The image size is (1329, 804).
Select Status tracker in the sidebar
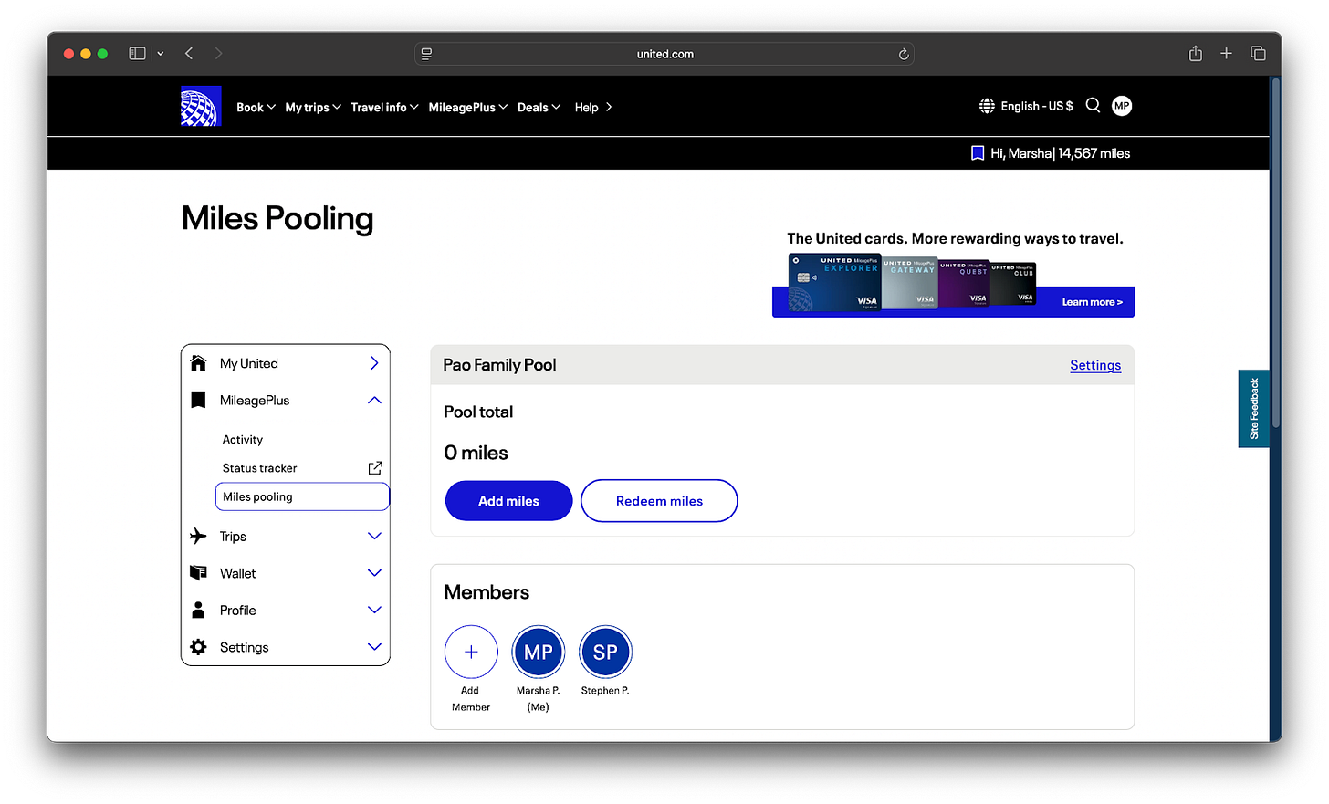click(260, 468)
